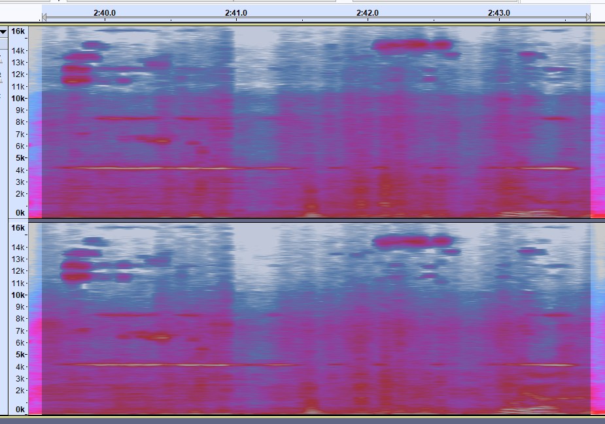Click the 2:41.0 mark on the timeline ruler
Screen dimensions: 605x424
pyautogui.click(x=236, y=12)
